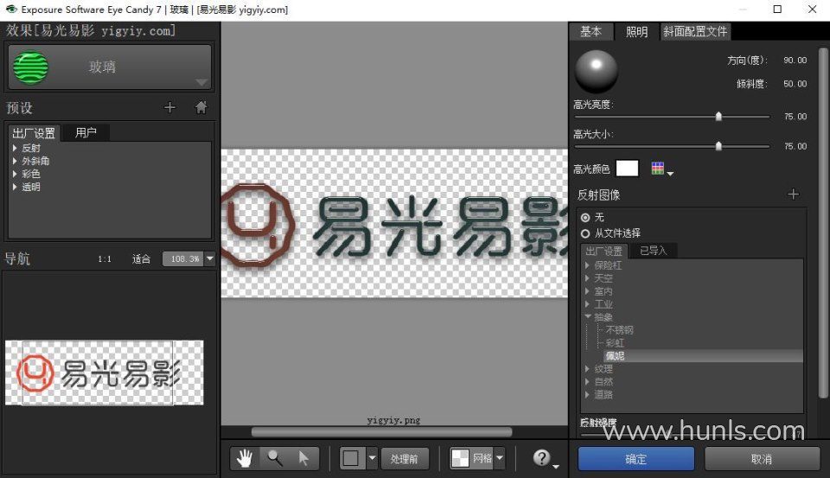
Task: Click the yigyiy.png file name label
Action: [x=393, y=420]
